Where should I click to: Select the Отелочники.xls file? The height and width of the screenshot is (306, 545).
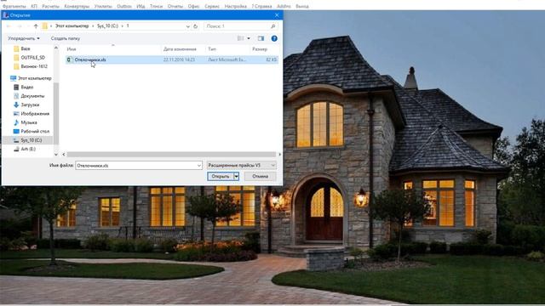[x=172, y=59]
